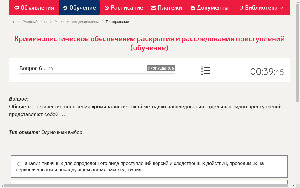Click the ПРОПУЩЕНО: 5 badge
The width and height of the screenshot is (300, 188).
[x=161, y=68]
